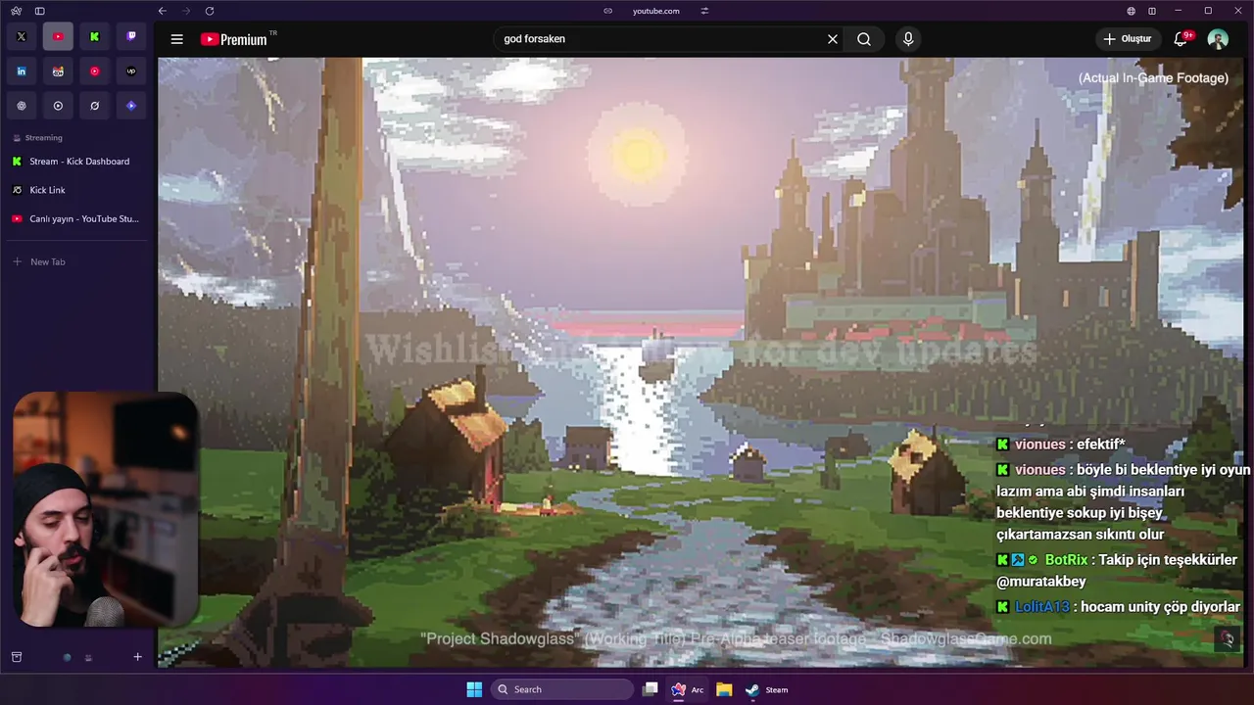This screenshot has width=1254, height=705.
Task: Copy link icon beside youtube.com
Action: pyautogui.click(x=607, y=11)
